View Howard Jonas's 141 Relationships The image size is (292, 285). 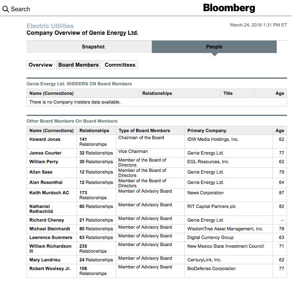(x=93, y=142)
